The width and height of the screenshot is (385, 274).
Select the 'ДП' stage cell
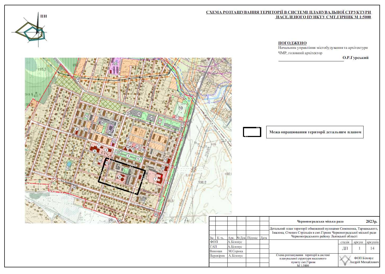(x=345, y=248)
